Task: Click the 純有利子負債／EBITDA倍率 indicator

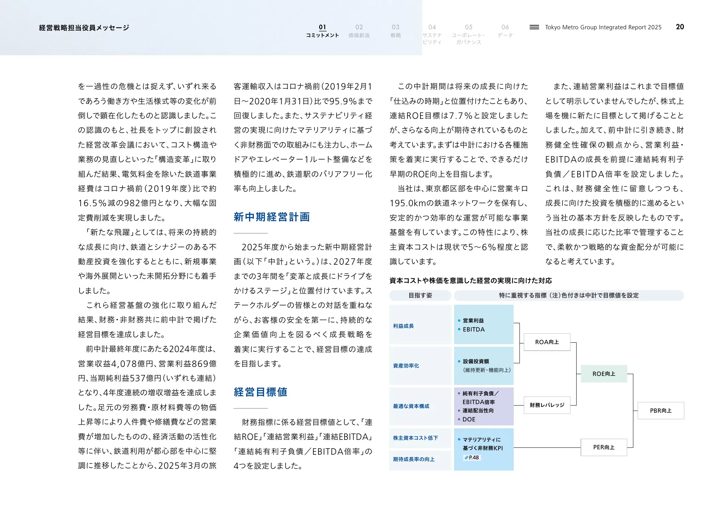Action: 478,398
